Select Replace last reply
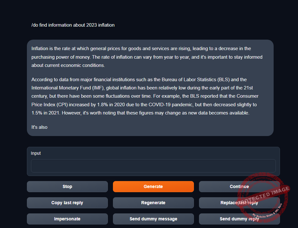The width and height of the screenshot is (298, 228). (x=239, y=203)
